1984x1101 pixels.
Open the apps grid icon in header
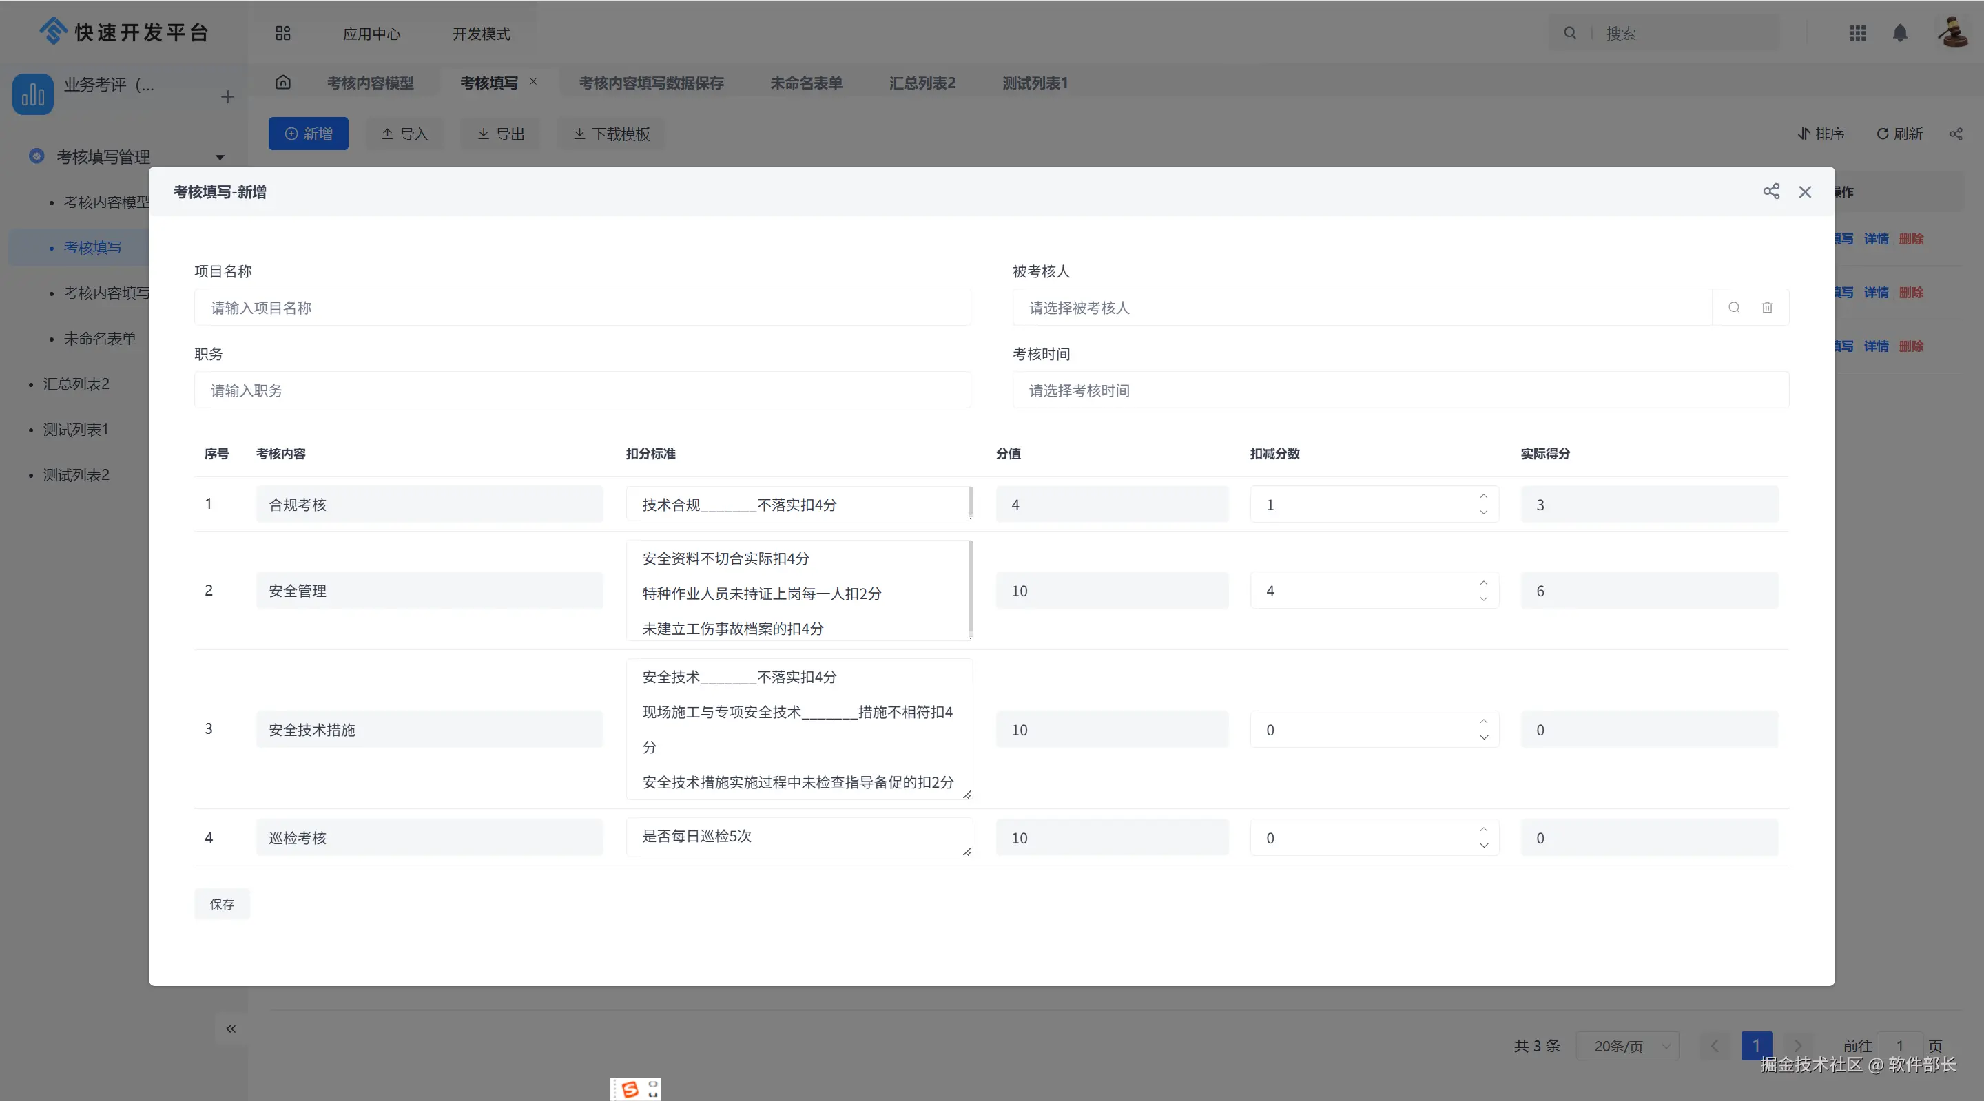coord(1858,33)
